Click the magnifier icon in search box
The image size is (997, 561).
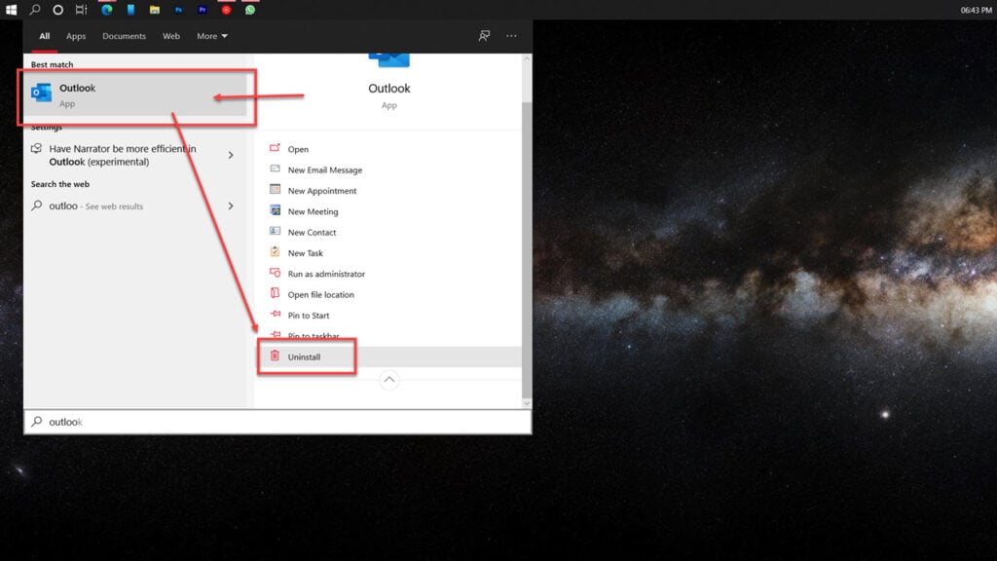pos(37,422)
